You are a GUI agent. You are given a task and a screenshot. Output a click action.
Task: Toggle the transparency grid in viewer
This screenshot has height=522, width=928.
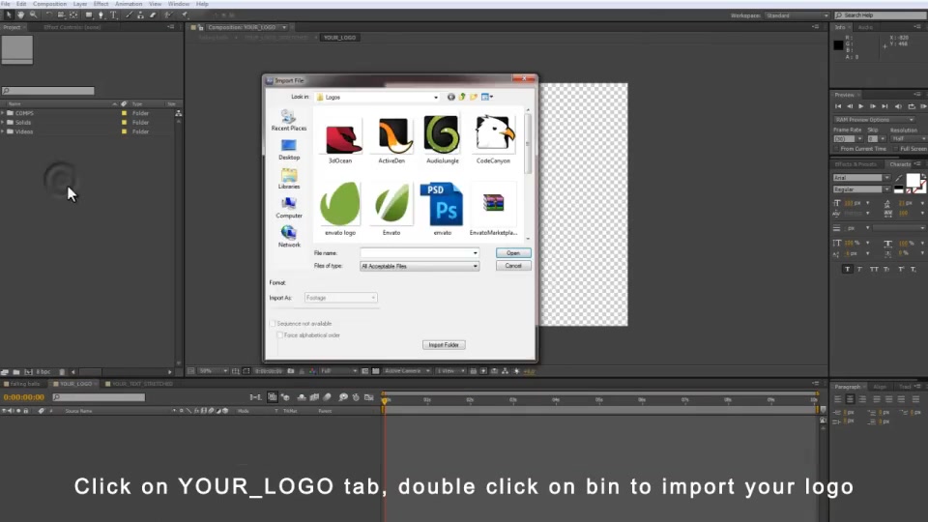376,371
